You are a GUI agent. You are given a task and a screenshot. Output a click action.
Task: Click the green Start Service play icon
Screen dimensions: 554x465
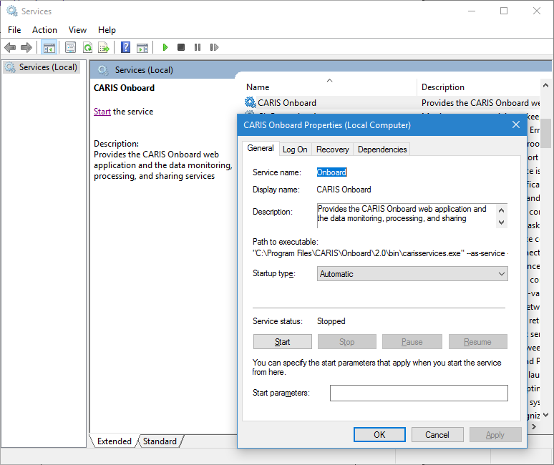[x=165, y=47]
